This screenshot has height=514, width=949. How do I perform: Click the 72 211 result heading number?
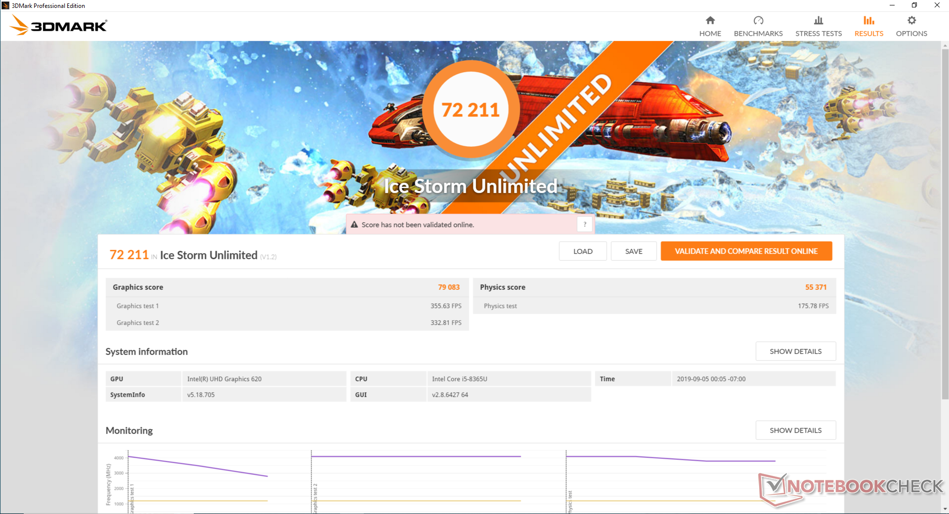tap(129, 255)
